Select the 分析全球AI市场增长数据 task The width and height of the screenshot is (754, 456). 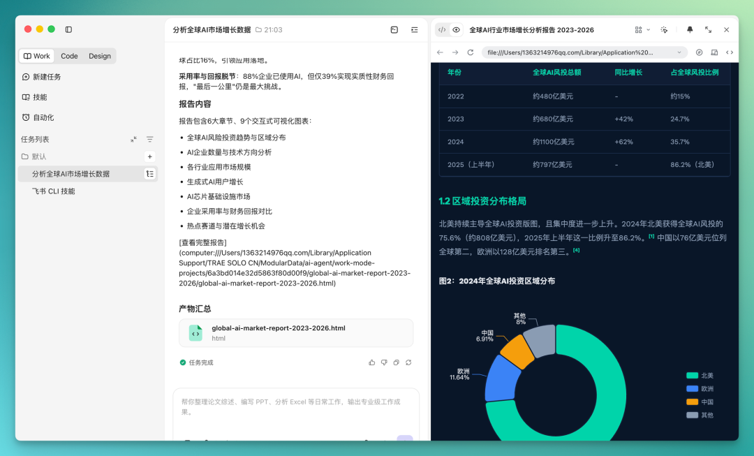point(88,174)
